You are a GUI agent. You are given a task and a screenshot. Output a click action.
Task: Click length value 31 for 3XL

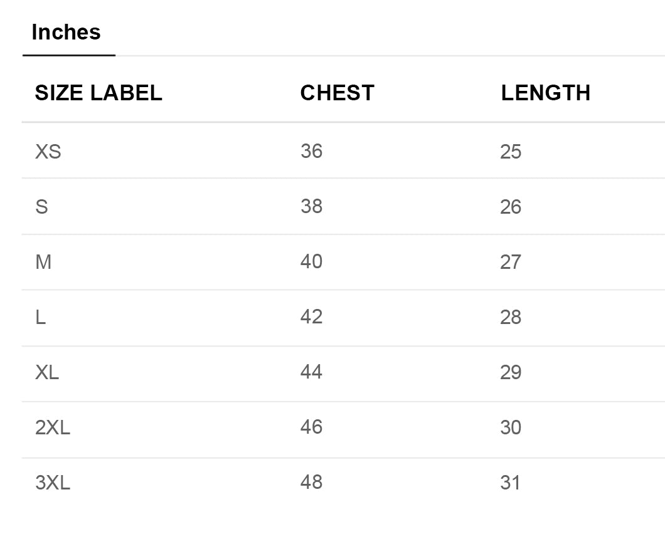[x=510, y=483]
